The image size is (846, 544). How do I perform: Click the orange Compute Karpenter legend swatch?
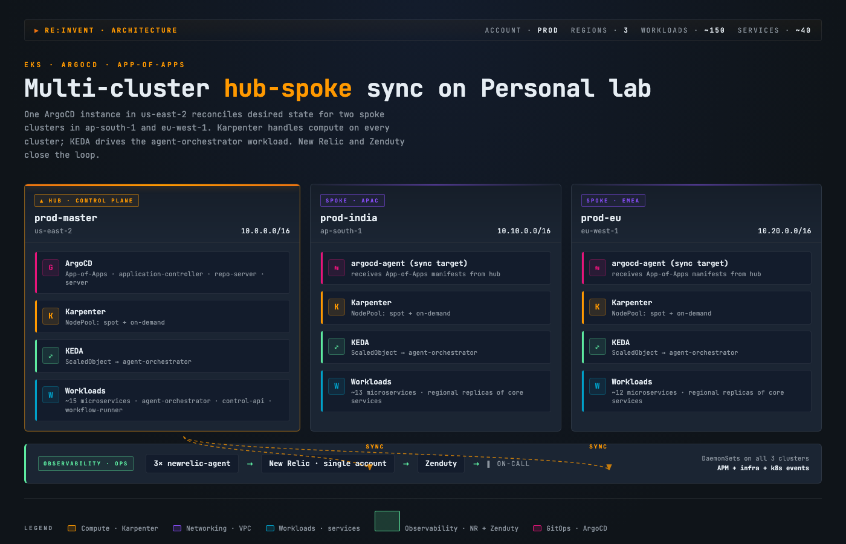point(72,528)
